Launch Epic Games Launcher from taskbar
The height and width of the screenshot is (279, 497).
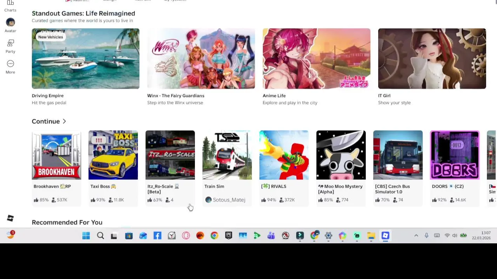(229, 236)
